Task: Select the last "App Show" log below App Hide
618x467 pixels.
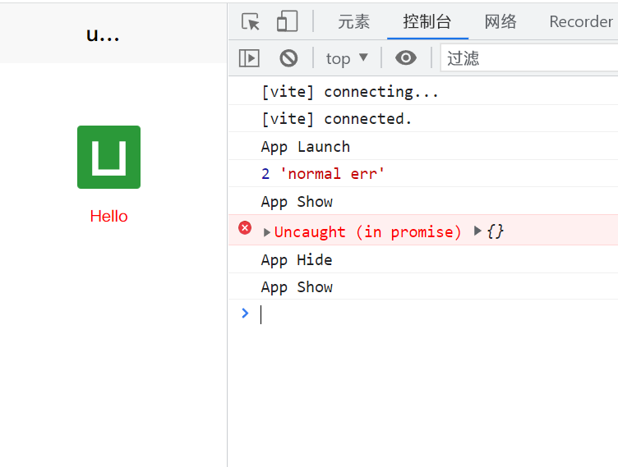Action: tap(423, 286)
